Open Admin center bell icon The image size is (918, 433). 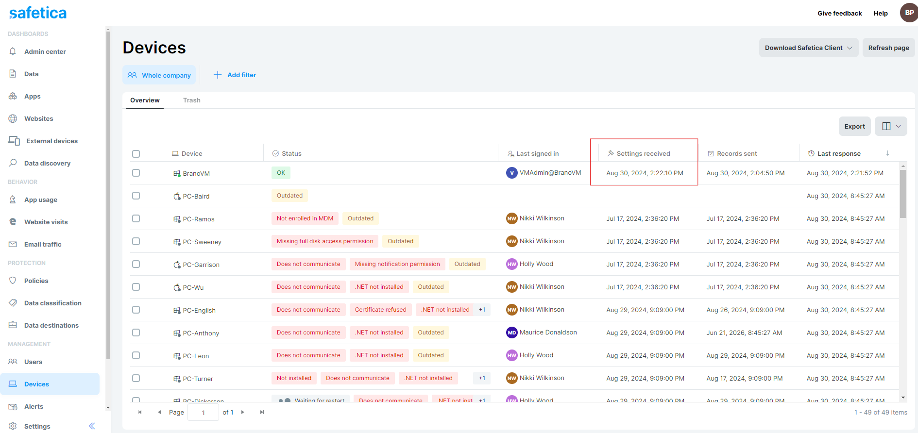tap(13, 51)
